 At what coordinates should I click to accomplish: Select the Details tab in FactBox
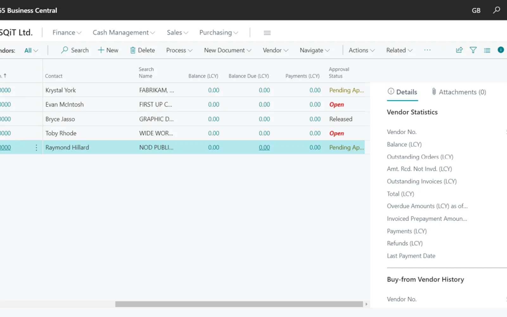pos(402,92)
